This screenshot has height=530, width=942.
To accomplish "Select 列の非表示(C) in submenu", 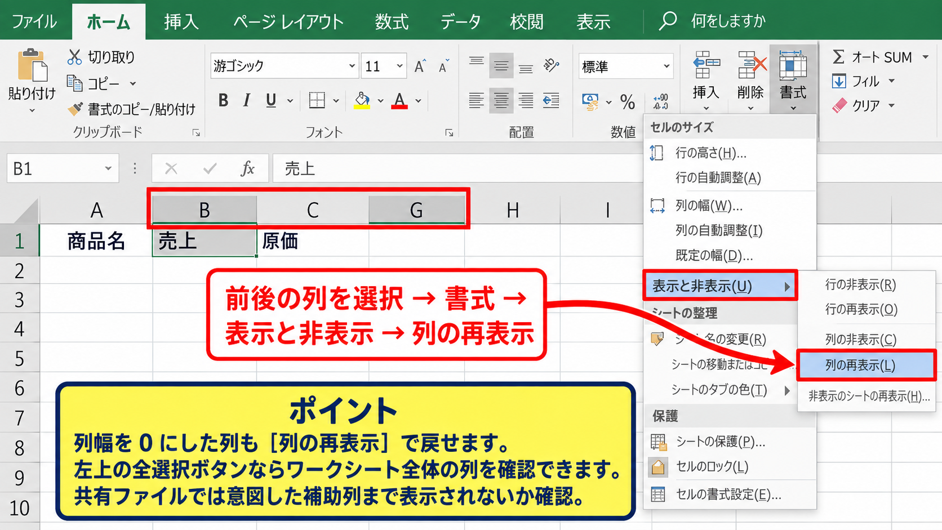I will (x=867, y=340).
